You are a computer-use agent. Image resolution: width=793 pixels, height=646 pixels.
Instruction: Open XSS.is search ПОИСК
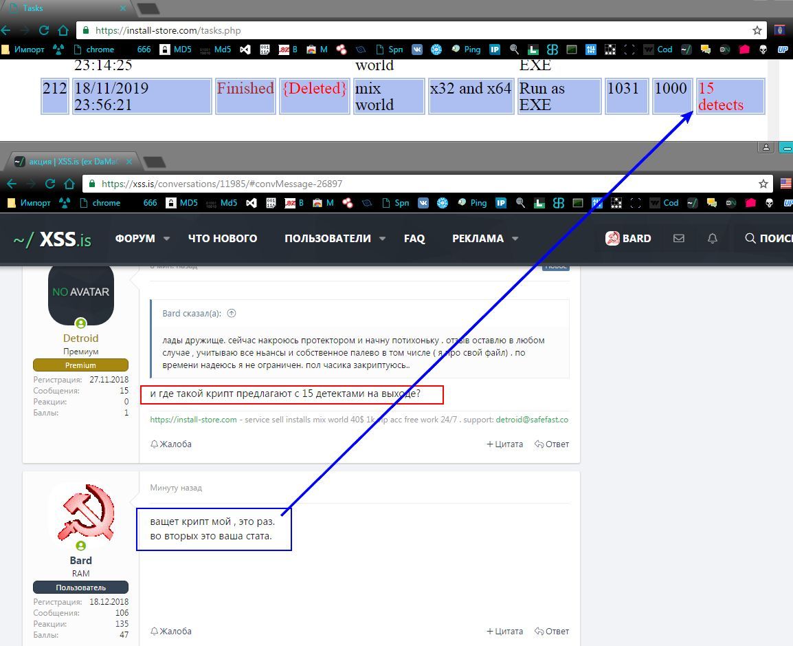769,238
